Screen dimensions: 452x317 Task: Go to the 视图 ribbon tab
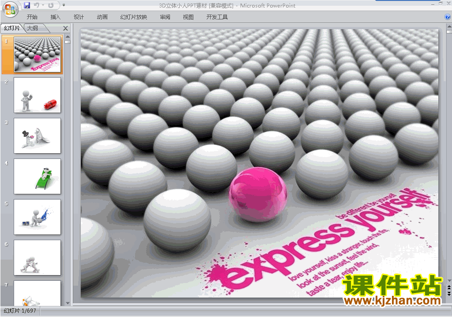tap(188, 17)
